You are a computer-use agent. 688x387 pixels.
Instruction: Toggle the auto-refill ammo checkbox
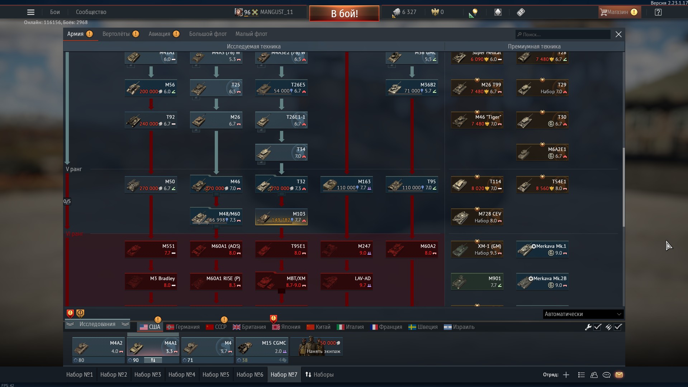(618, 327)
